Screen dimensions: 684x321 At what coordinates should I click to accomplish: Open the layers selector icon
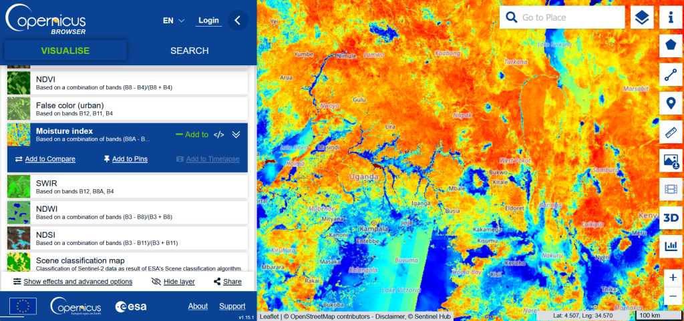(642, 18)
